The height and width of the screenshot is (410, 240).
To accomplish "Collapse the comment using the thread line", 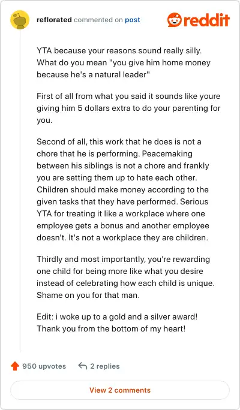I will [20, 191].
